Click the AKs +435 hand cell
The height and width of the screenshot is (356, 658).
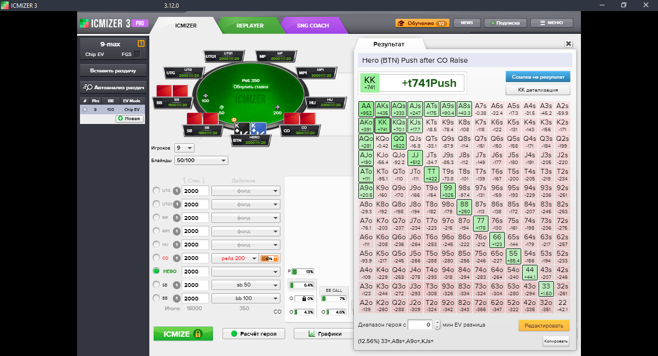[x=382, y=109]
